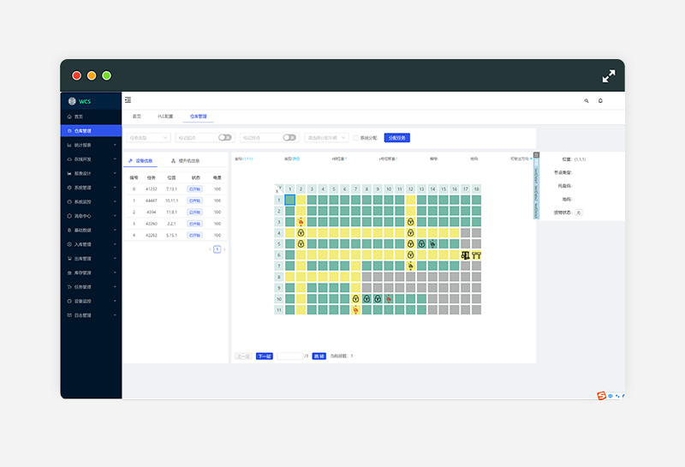The image size is (685, 467).
Task: Open search via the magnifier icon
Action: point(587,101)
